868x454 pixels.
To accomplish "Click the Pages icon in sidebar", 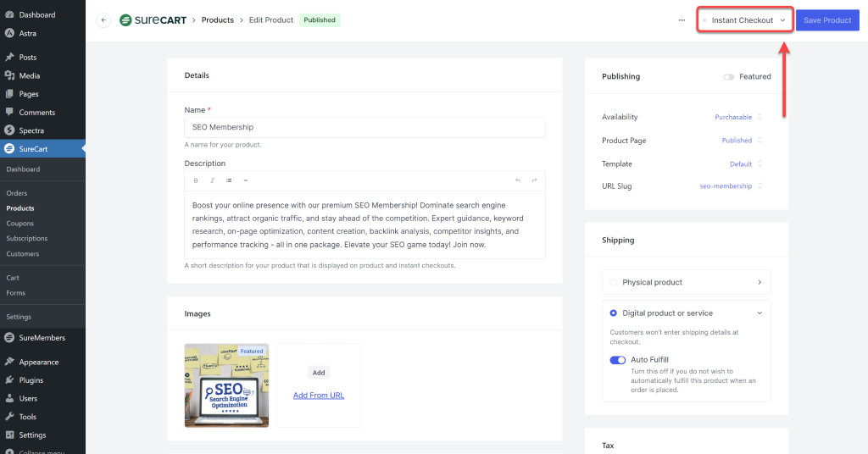I will tap(9, 94).
